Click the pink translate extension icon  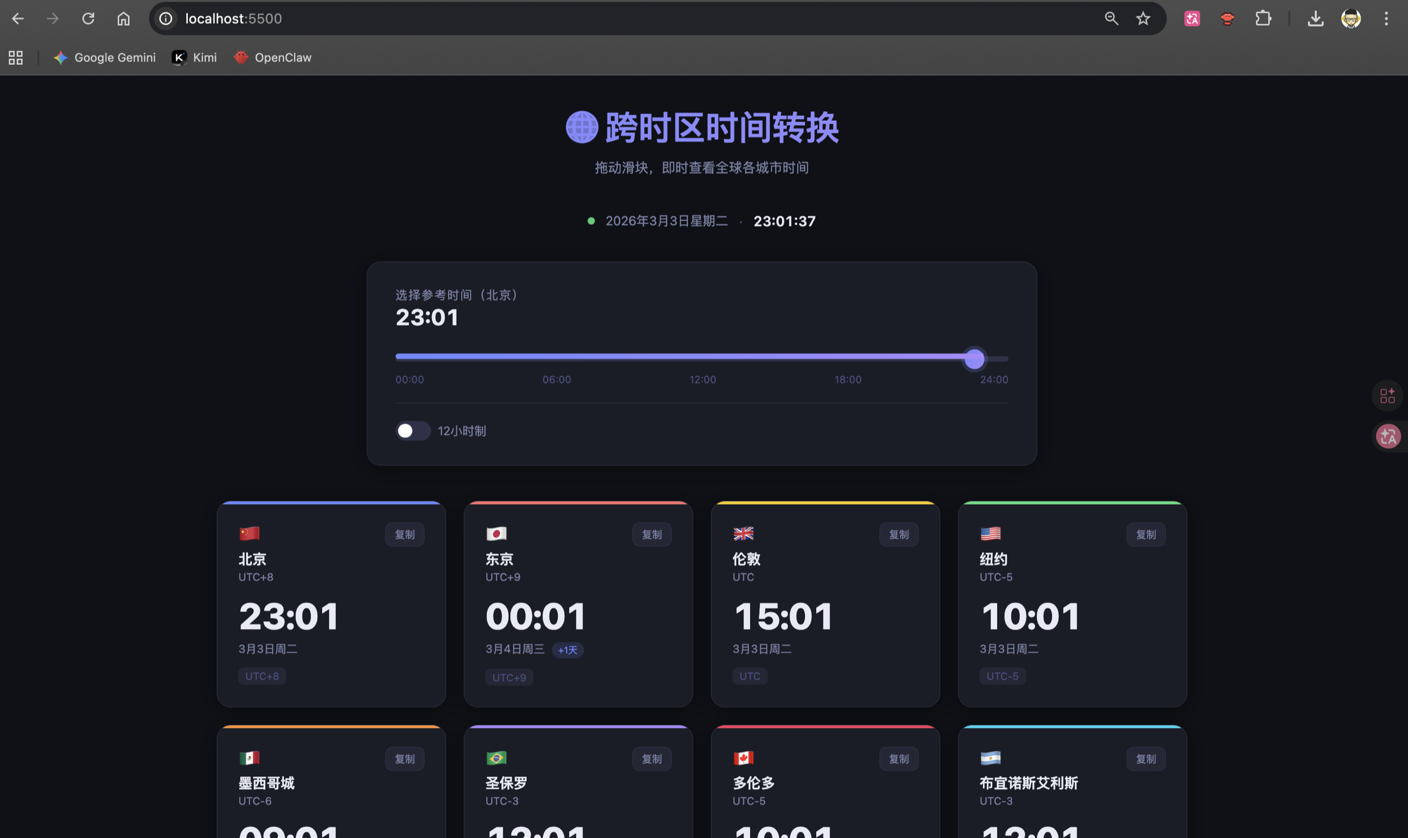[1192, 18]
